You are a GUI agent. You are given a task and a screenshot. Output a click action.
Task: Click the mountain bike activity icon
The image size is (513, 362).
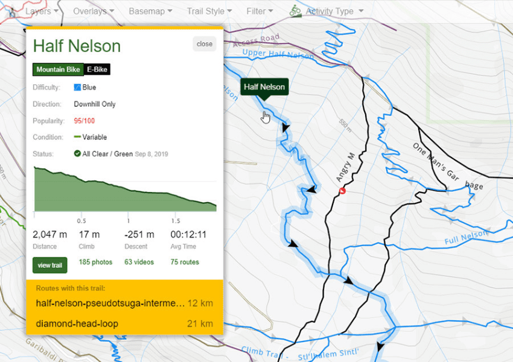[x=295, y=11]
